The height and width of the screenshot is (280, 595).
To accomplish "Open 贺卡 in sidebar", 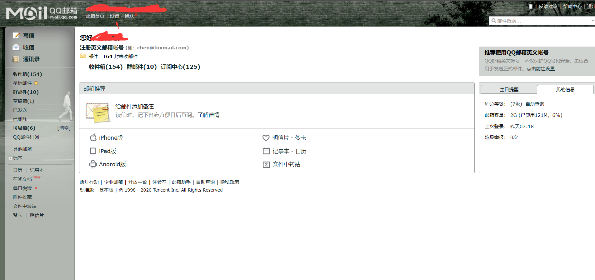I will (x=17, y=215).
